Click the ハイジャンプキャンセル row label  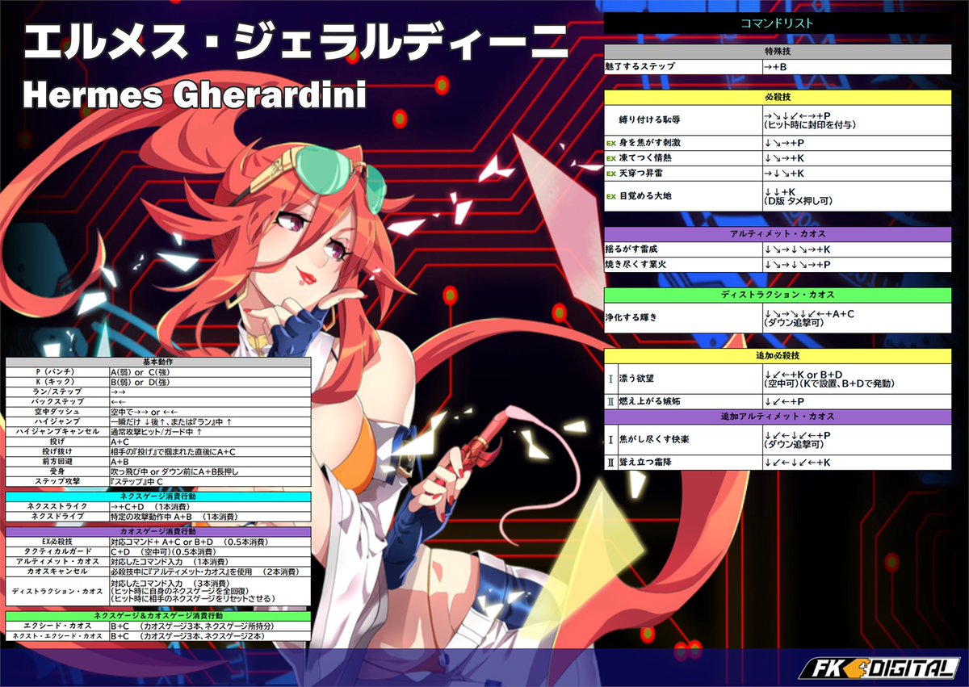pyautogui.click(x=57, y=431)
